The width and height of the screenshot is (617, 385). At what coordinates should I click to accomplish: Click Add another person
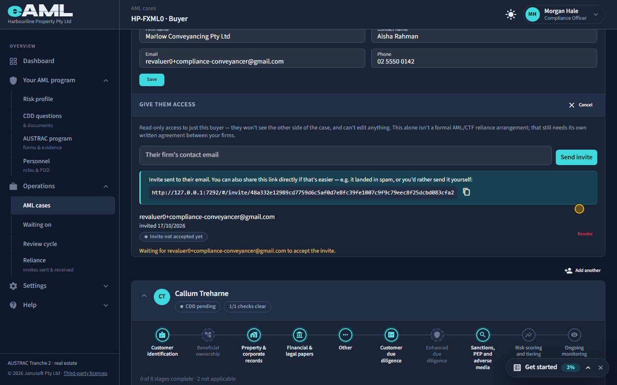[x=583, y=270]
